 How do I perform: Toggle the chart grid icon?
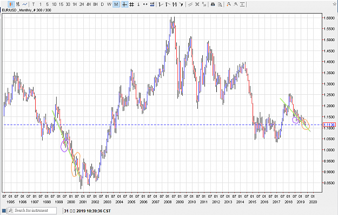pos(132,4)
